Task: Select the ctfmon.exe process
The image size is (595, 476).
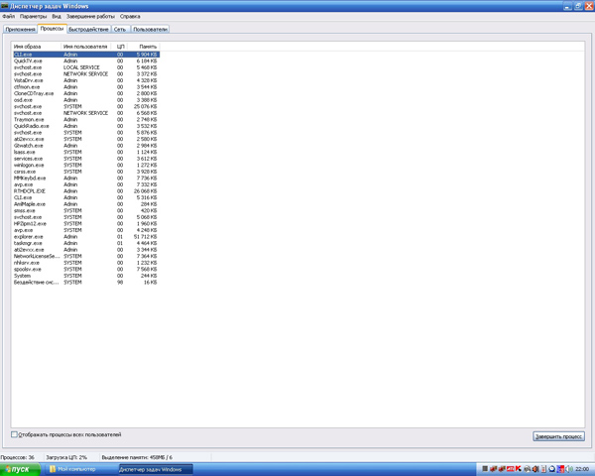Action: point(85,87)
